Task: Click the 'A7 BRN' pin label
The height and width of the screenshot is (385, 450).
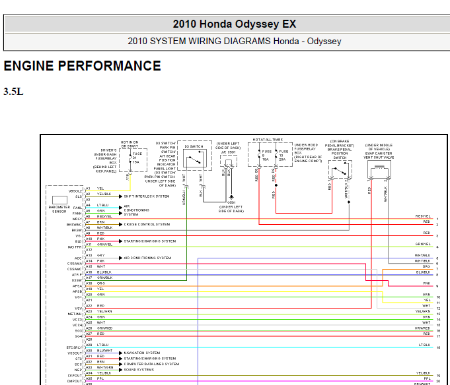Action: coord(96,222)
